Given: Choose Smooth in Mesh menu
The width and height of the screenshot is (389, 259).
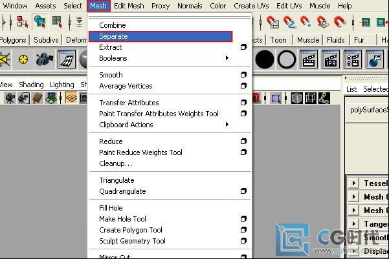Looking at the screenshot, I should (x=111, y=75).
